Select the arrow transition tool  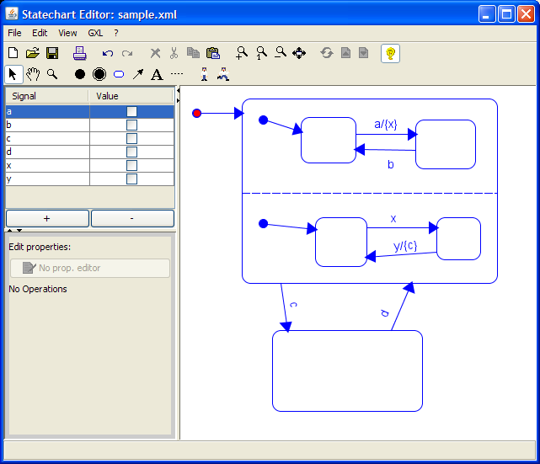[x=137, y=74]
